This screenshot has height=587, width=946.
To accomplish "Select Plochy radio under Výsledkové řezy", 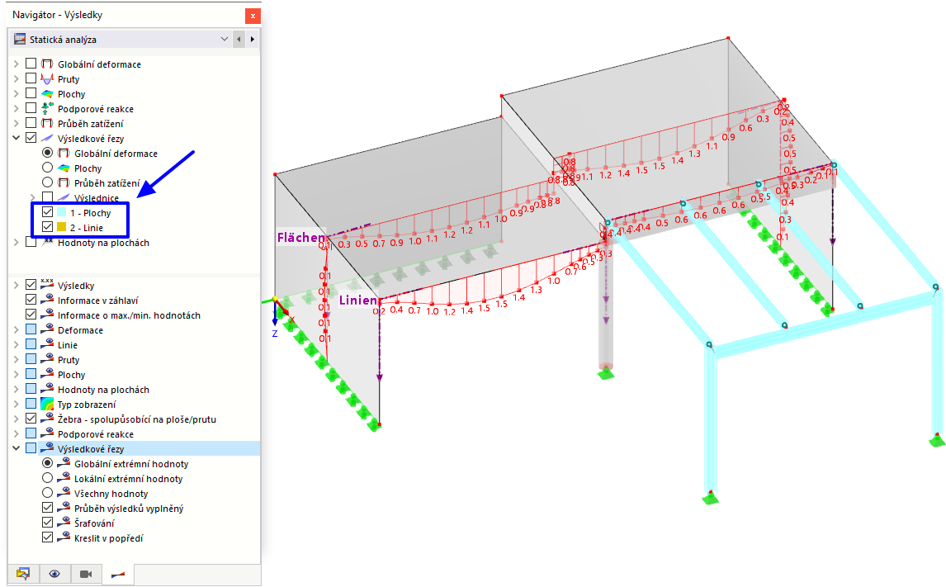I will pos(47,167).
